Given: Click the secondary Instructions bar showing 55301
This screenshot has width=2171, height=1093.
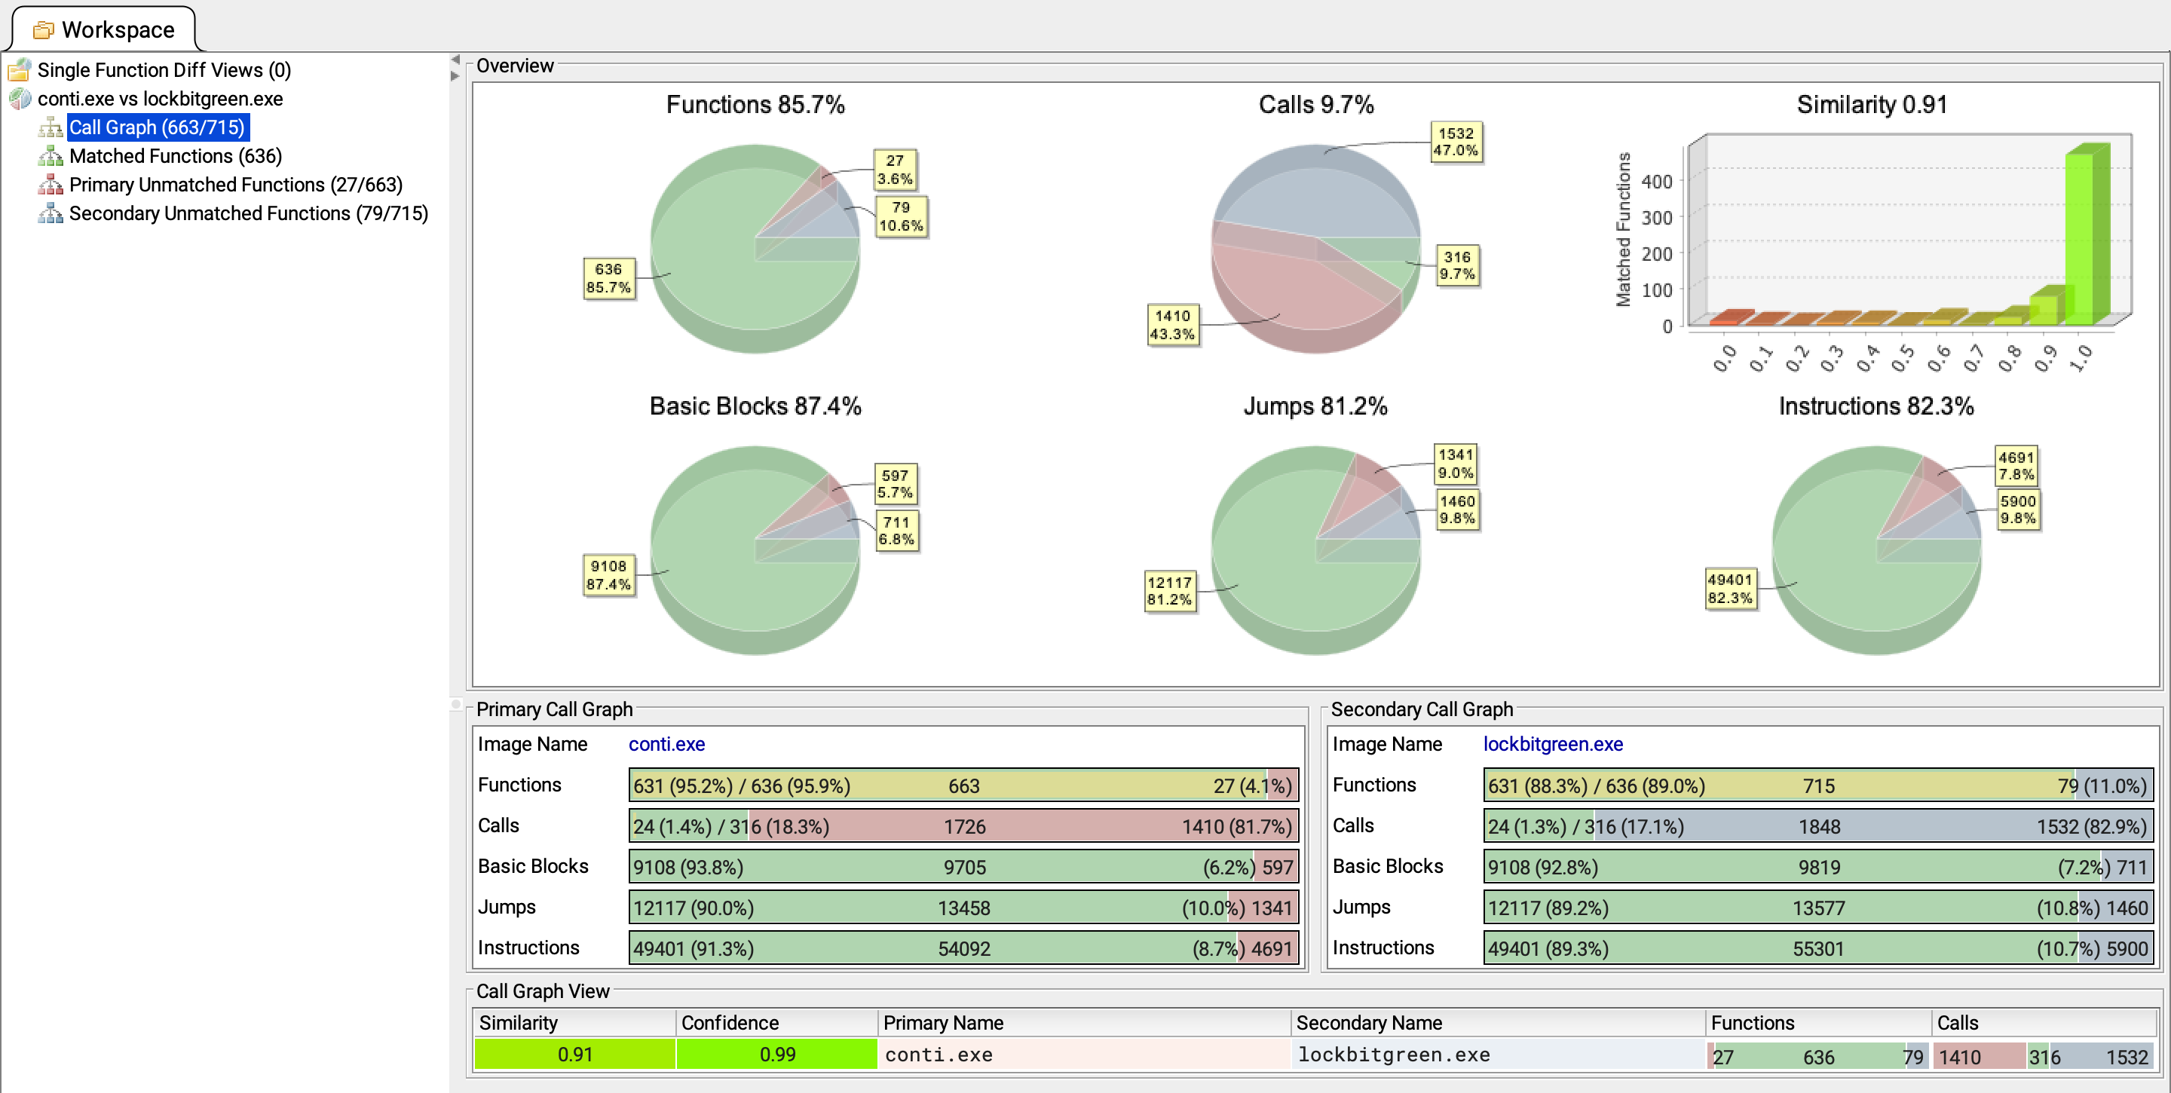Looking at the screenshot, I should click(1818, 948).
